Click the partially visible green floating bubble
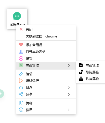 2,94
